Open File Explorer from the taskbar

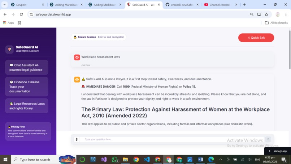point(125,160)
